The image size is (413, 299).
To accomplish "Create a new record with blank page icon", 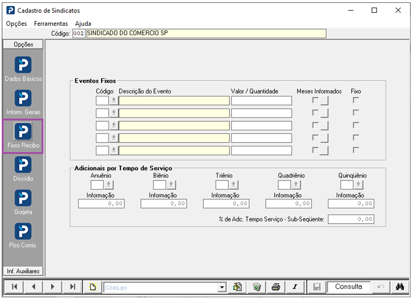I will tap(92, 287).
